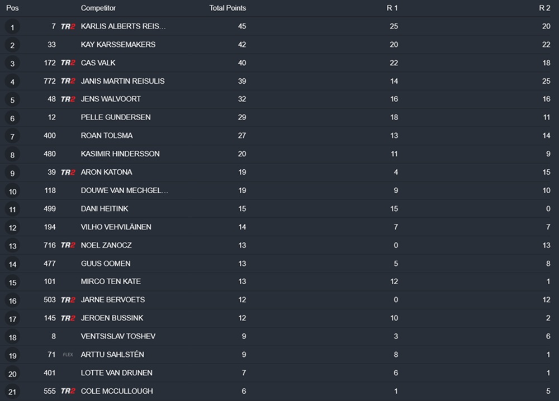Click the Competitor column header
This screenshot has height=401, width=559.
tap(99, 8)
